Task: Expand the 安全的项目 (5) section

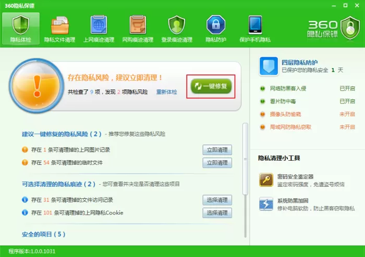Action: [43, 234]
